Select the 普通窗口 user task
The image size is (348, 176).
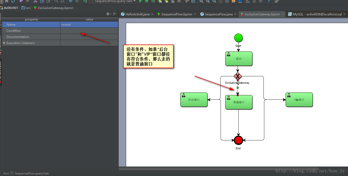click(239, 102)
